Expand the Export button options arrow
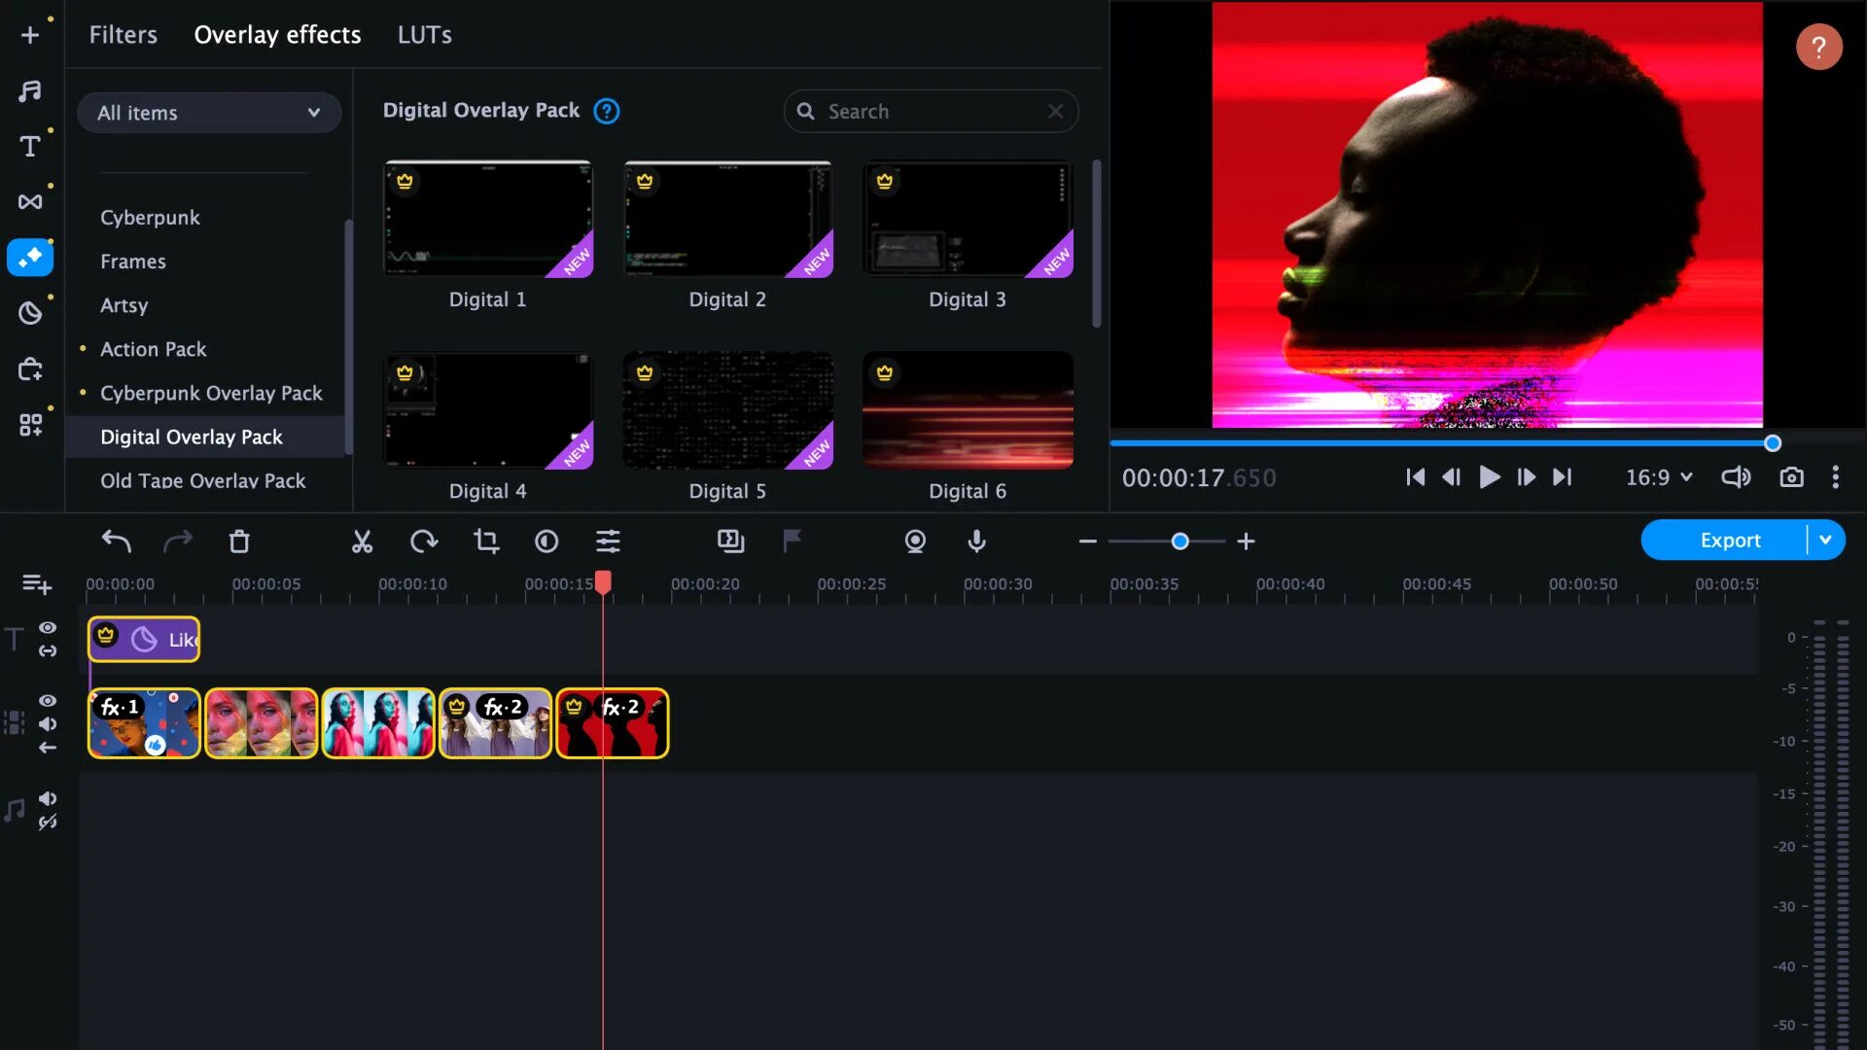The image size is (1867, 1050). click(1827, 540)
